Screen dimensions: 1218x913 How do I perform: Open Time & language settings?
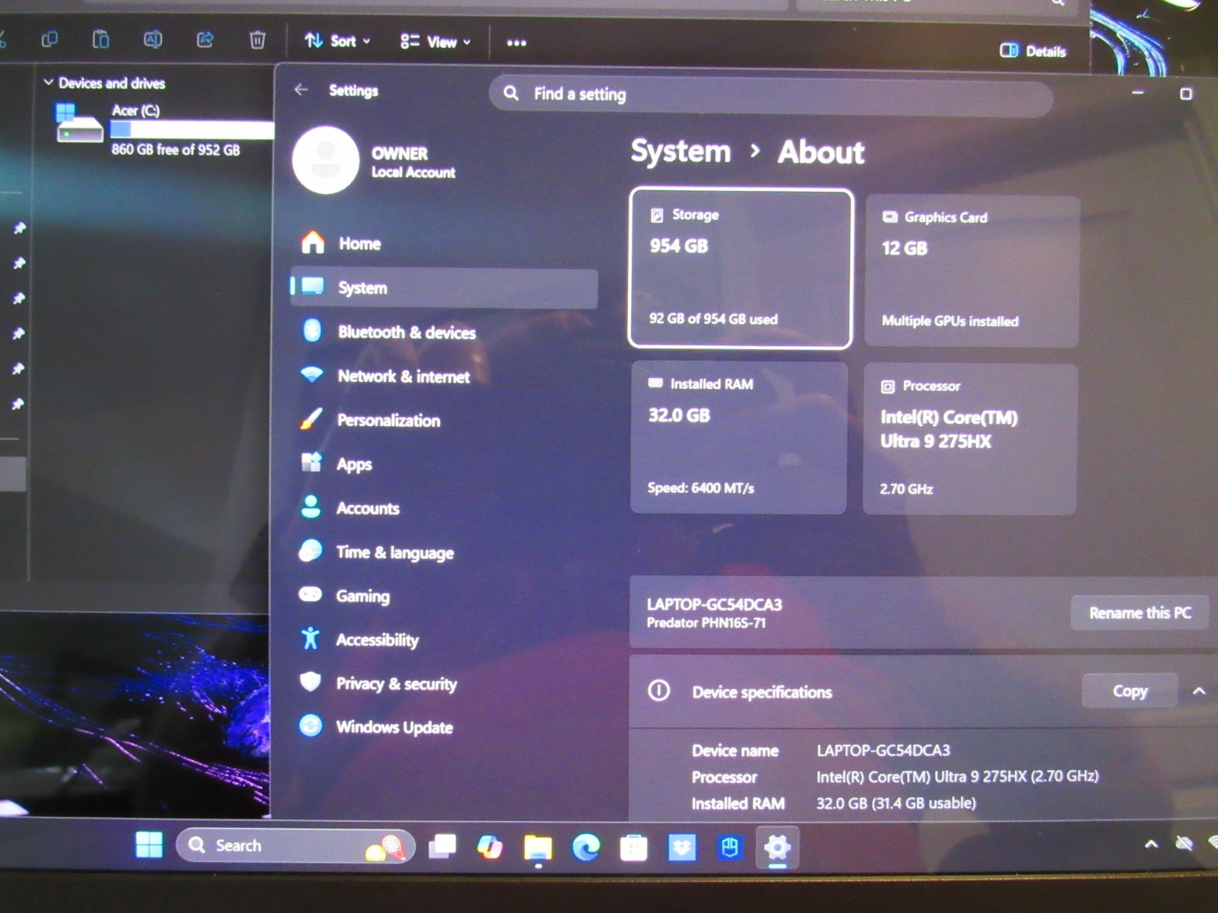(x=444, y=552)
